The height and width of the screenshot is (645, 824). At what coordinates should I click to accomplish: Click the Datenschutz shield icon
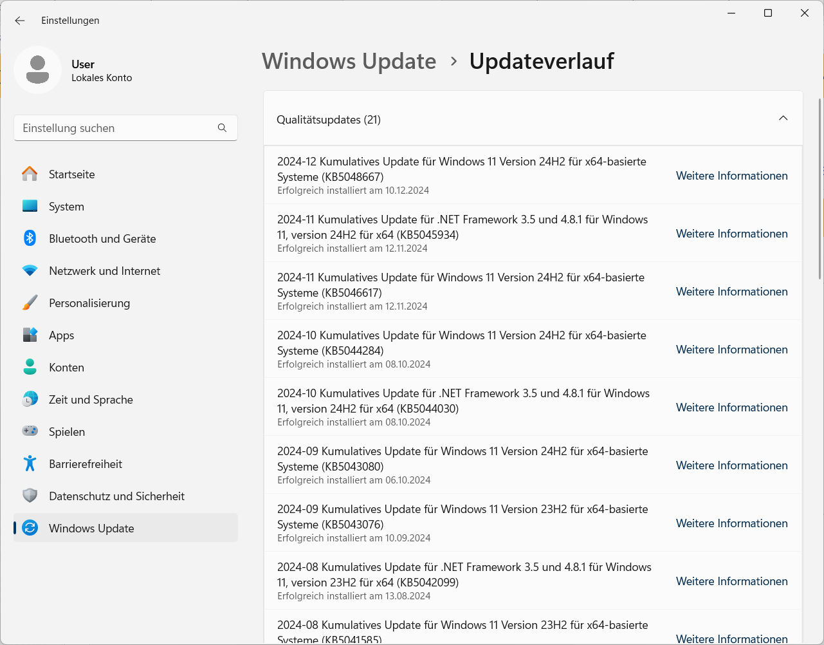tap(30, 496)
